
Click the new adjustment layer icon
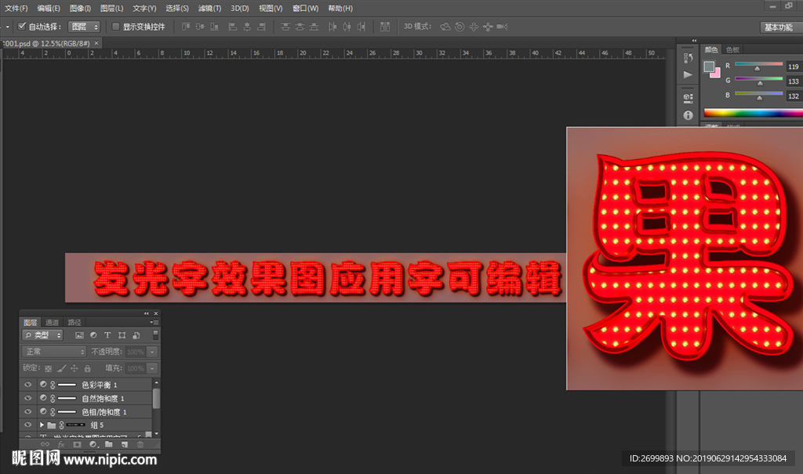(93, 444)
